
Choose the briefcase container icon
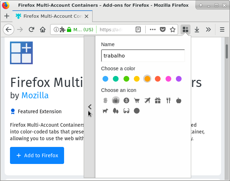(116, 100)
